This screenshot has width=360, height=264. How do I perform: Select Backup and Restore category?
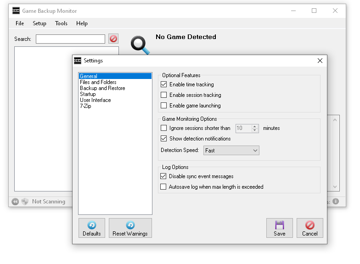[x=115, y=88]
